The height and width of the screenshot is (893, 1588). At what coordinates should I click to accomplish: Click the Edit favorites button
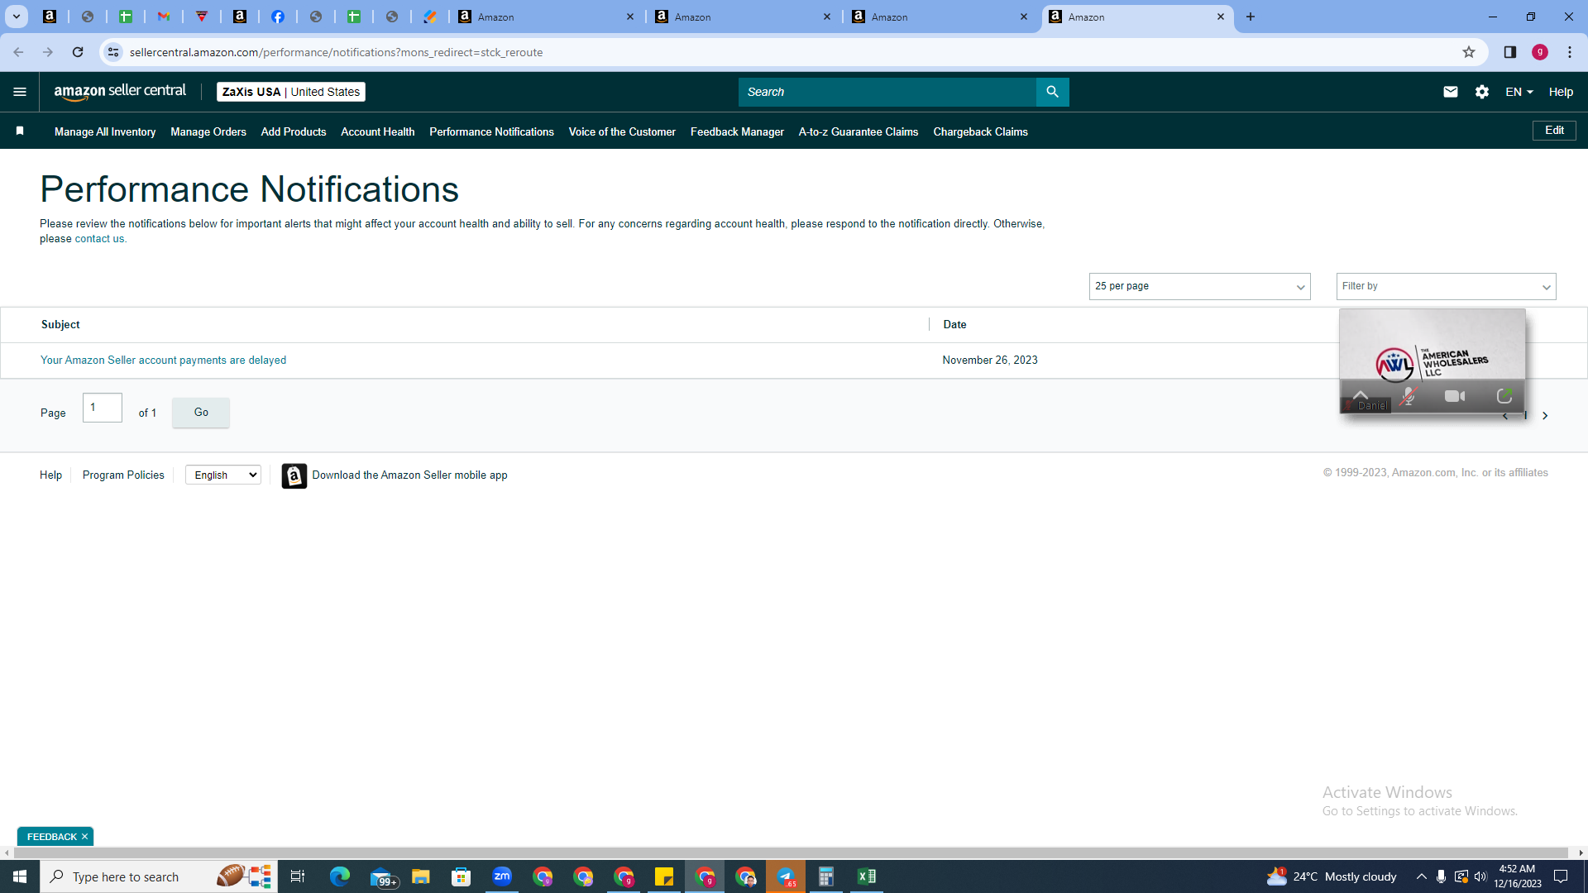click(1554, 131)
